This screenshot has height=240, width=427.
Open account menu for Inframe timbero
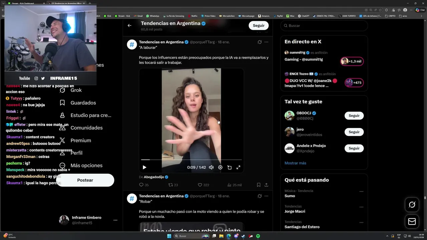pos(115,220)
